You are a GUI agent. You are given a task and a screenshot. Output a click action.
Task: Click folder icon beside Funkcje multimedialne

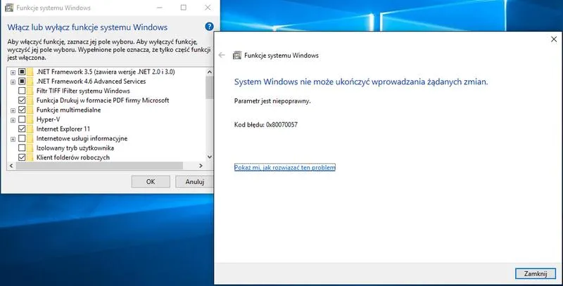coord(30,110)
